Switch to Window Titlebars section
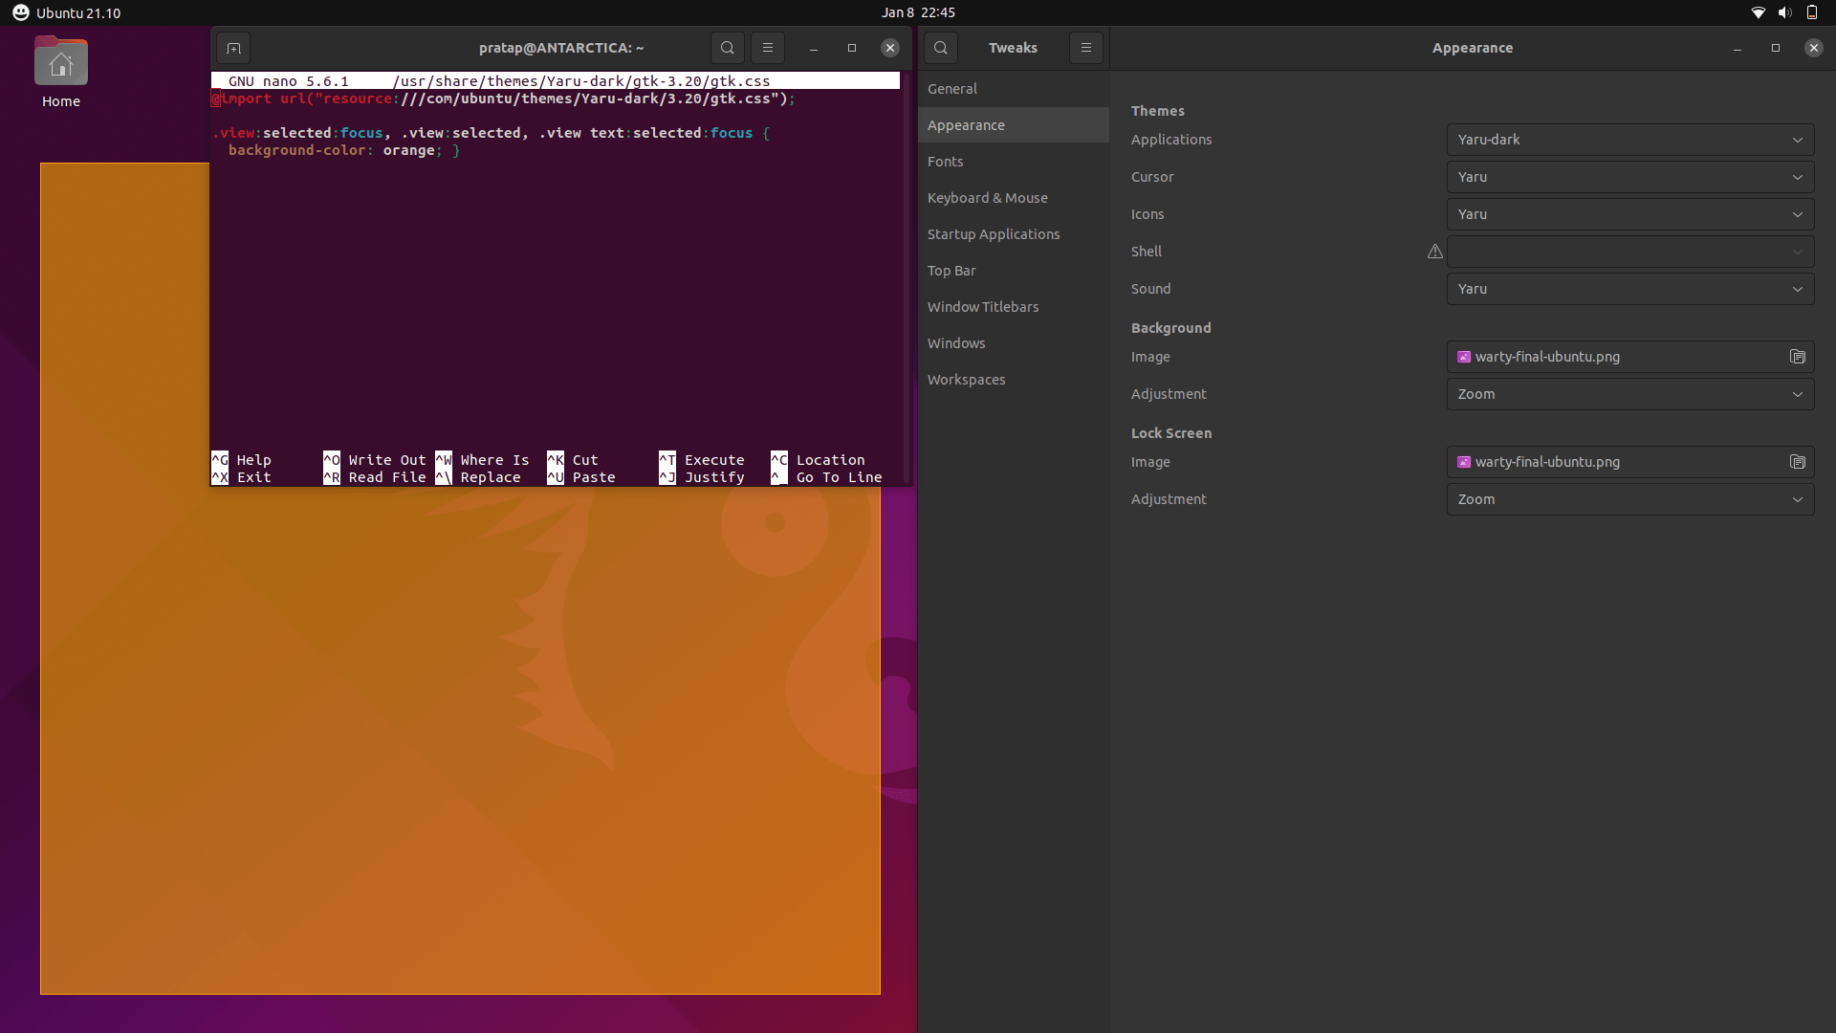The image size is (1836, 1033). pos(982,307)
